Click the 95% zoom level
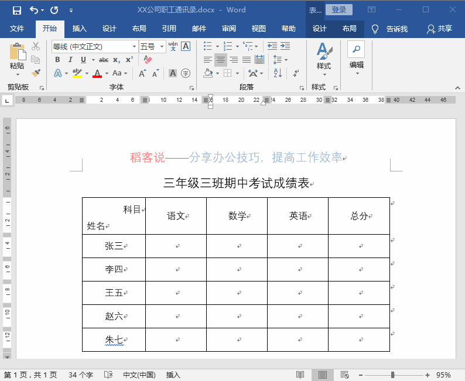This screenshot has height=381, width=465. [443, 375]
